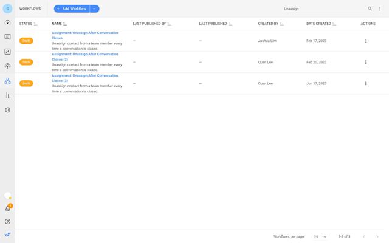The width and height of the screenshot is (389, 243).
Task: Go to the previous page arrow
Action: click(364, 236)
